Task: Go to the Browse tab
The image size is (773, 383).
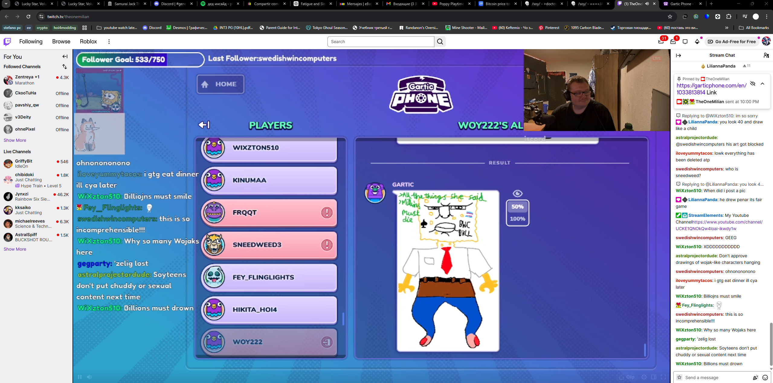Action: click(61, 42)
